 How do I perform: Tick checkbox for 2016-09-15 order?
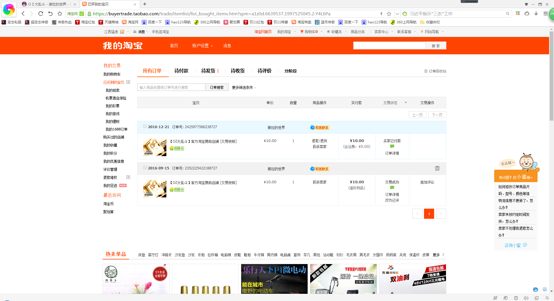tap(145, 167)
